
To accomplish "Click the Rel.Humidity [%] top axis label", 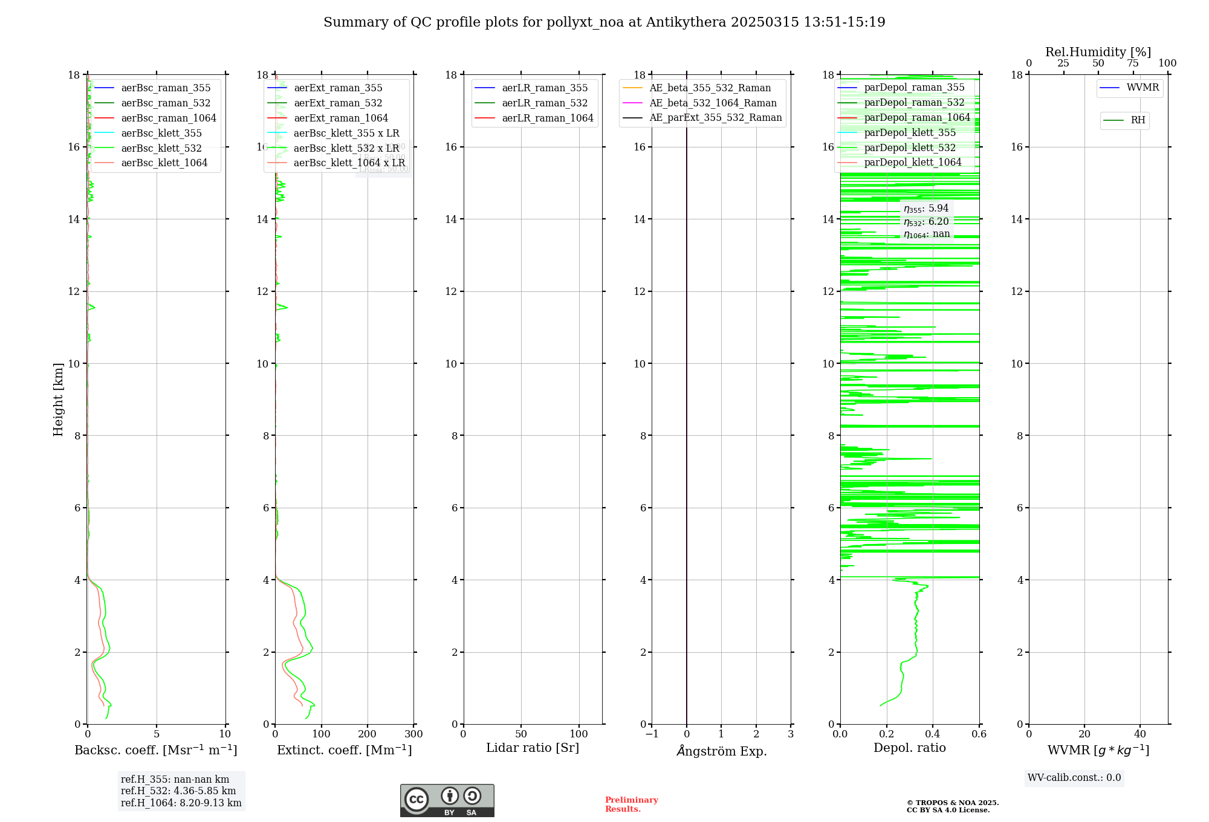I will click(1098, 52).
